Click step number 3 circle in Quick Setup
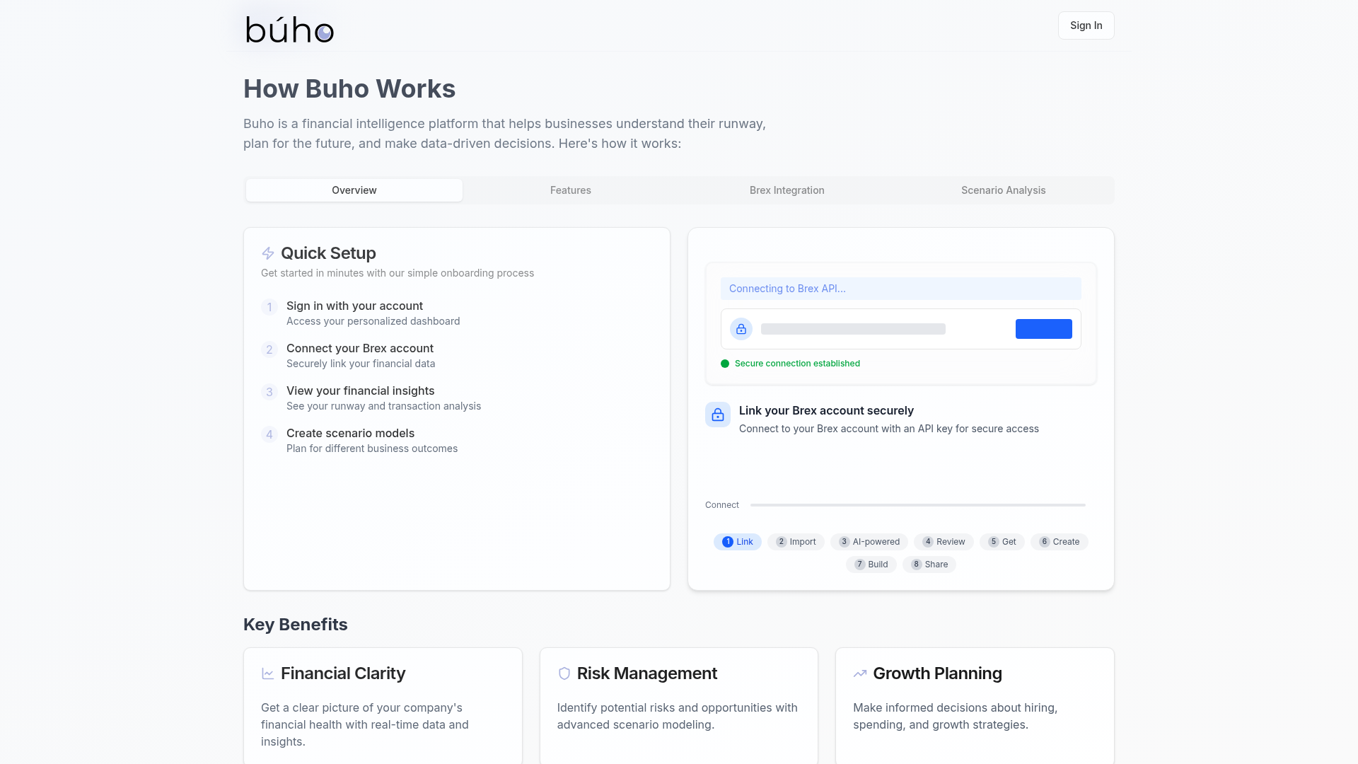 coord(269,392)
